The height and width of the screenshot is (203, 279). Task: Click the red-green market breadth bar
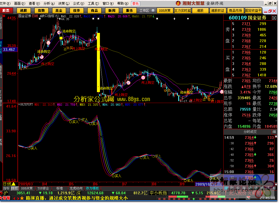179,197
